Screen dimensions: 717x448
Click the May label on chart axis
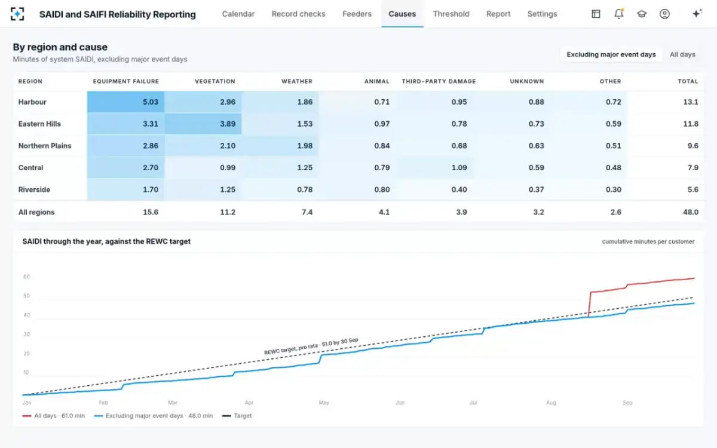click(324, 403)
